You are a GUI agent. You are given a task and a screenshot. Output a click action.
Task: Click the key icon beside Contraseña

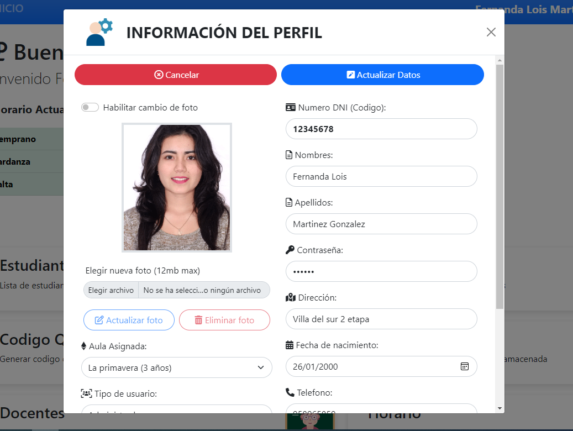click(288, 250)
